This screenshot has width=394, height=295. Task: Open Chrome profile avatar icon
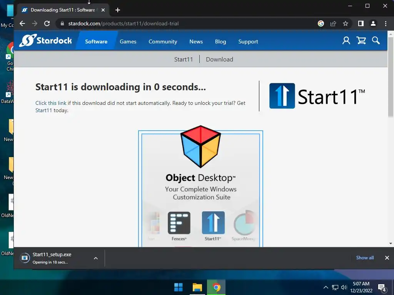tap(373, 23)
